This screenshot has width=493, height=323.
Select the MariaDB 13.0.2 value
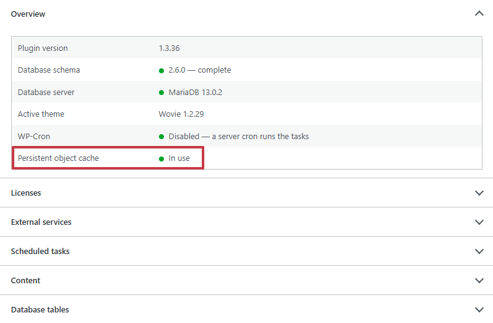tap(195, 92)
